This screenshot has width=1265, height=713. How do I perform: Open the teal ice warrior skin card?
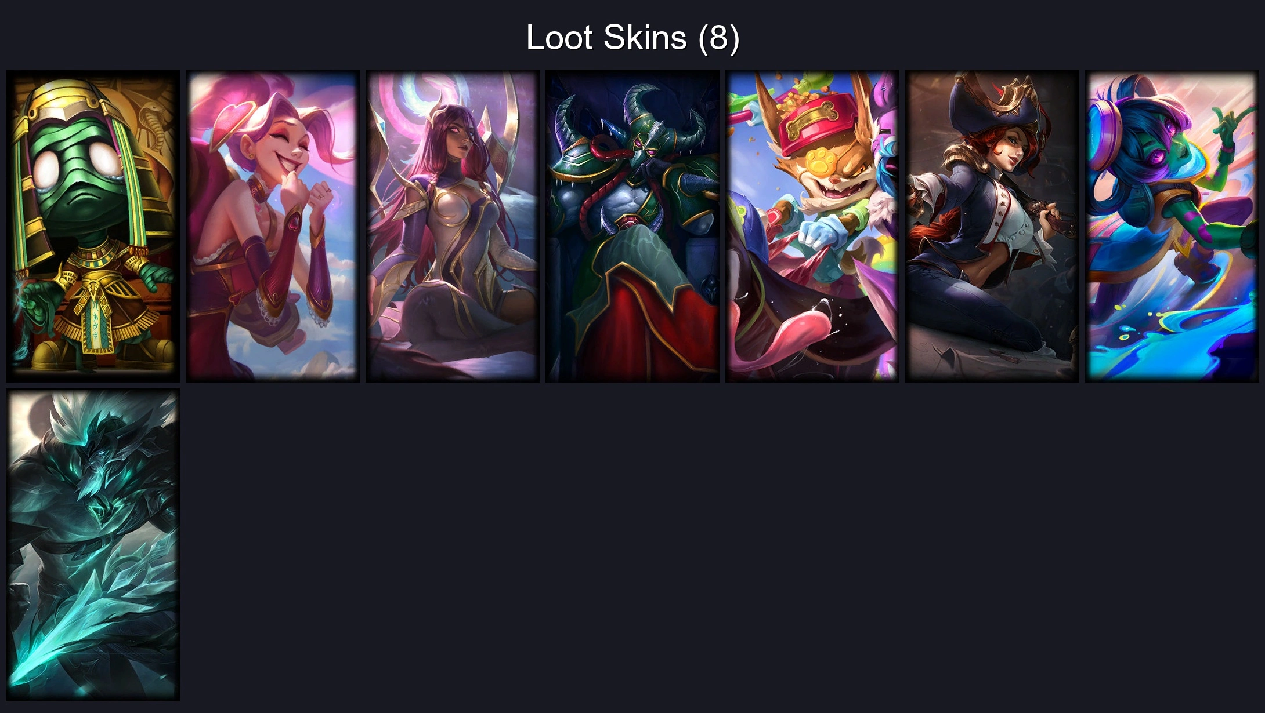pos(93,545)
